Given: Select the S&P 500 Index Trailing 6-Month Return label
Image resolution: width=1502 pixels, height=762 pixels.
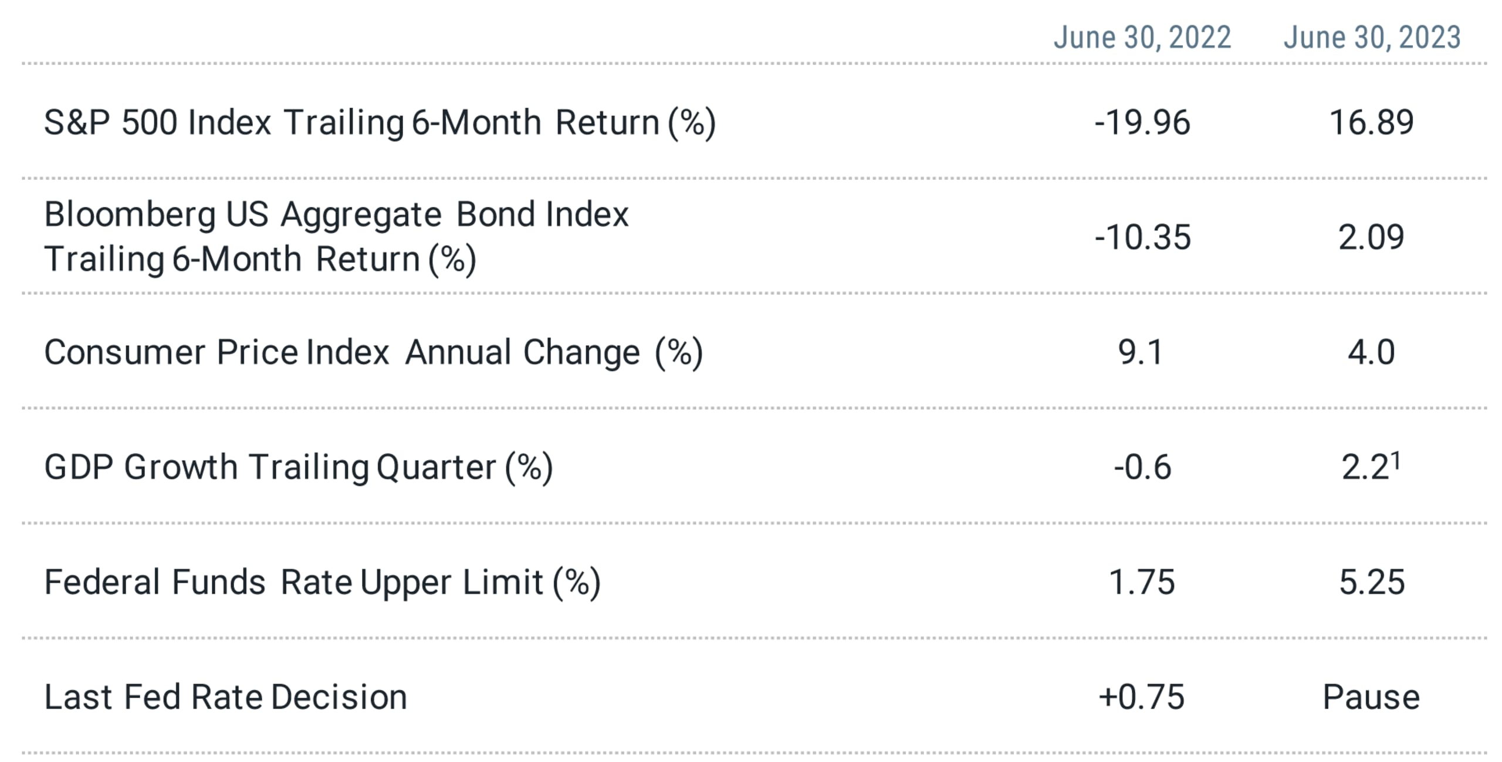Looking at the screenshot, I should click(x=380, y=123).
